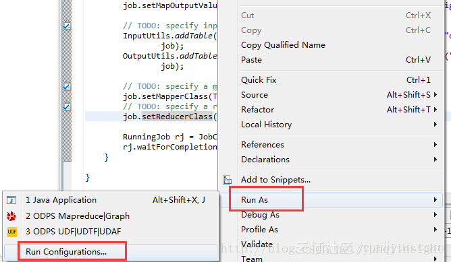451x262 pixels.
Task: Open Source submenu
Action: pos(331,95)
